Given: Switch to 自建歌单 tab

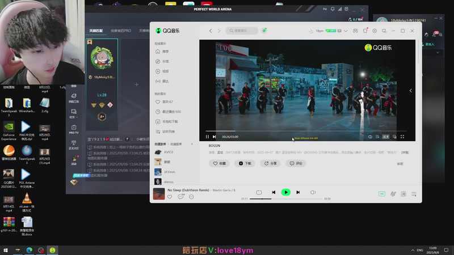Looking at the screenshot, I should pyautogui.click(x=160, y=144).
